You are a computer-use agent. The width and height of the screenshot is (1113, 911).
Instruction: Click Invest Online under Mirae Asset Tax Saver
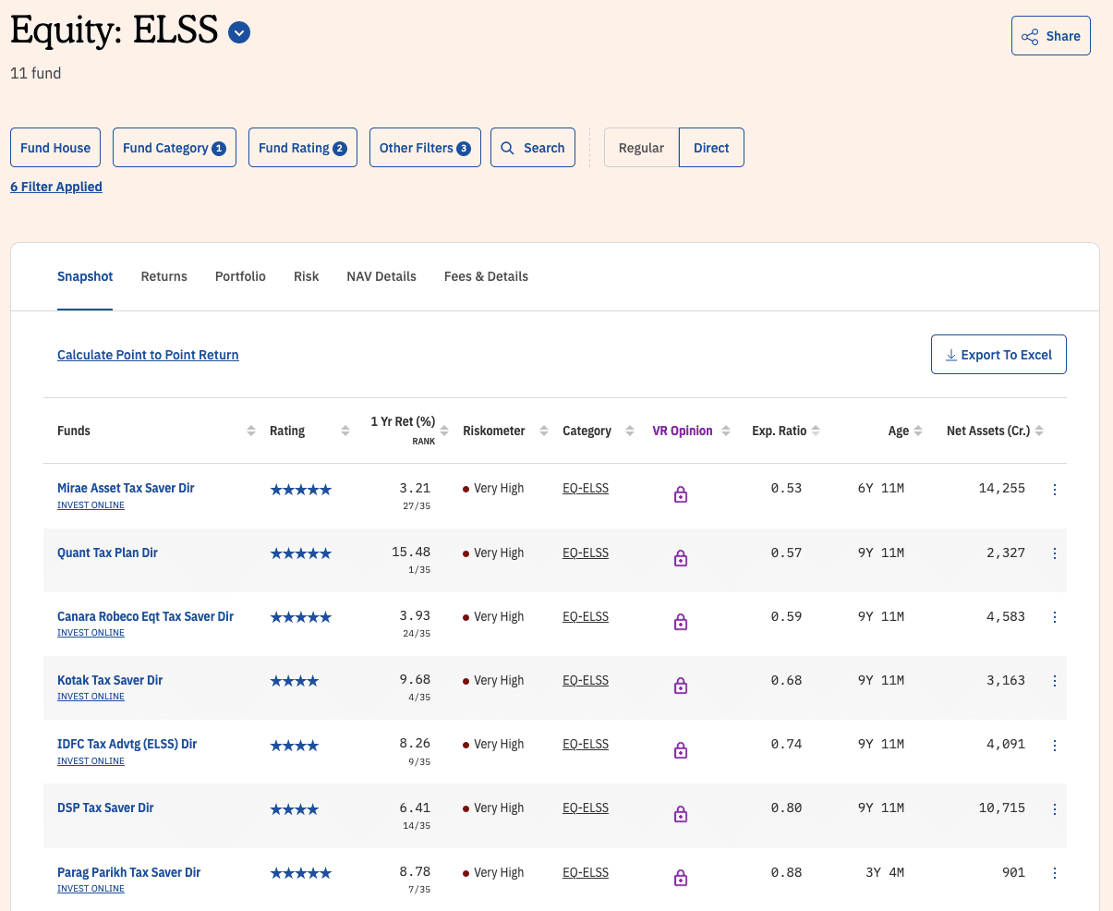(91, 505)
